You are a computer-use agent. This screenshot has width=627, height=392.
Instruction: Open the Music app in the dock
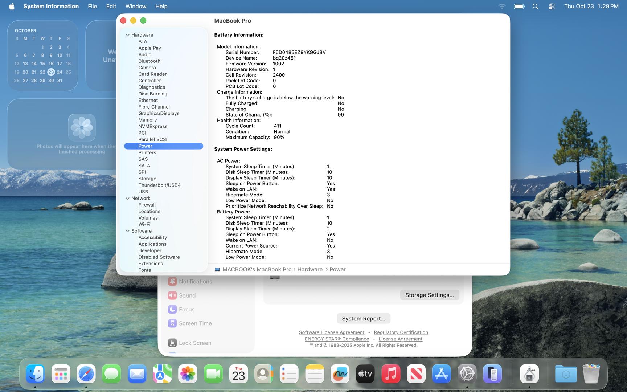coord(390,374)
